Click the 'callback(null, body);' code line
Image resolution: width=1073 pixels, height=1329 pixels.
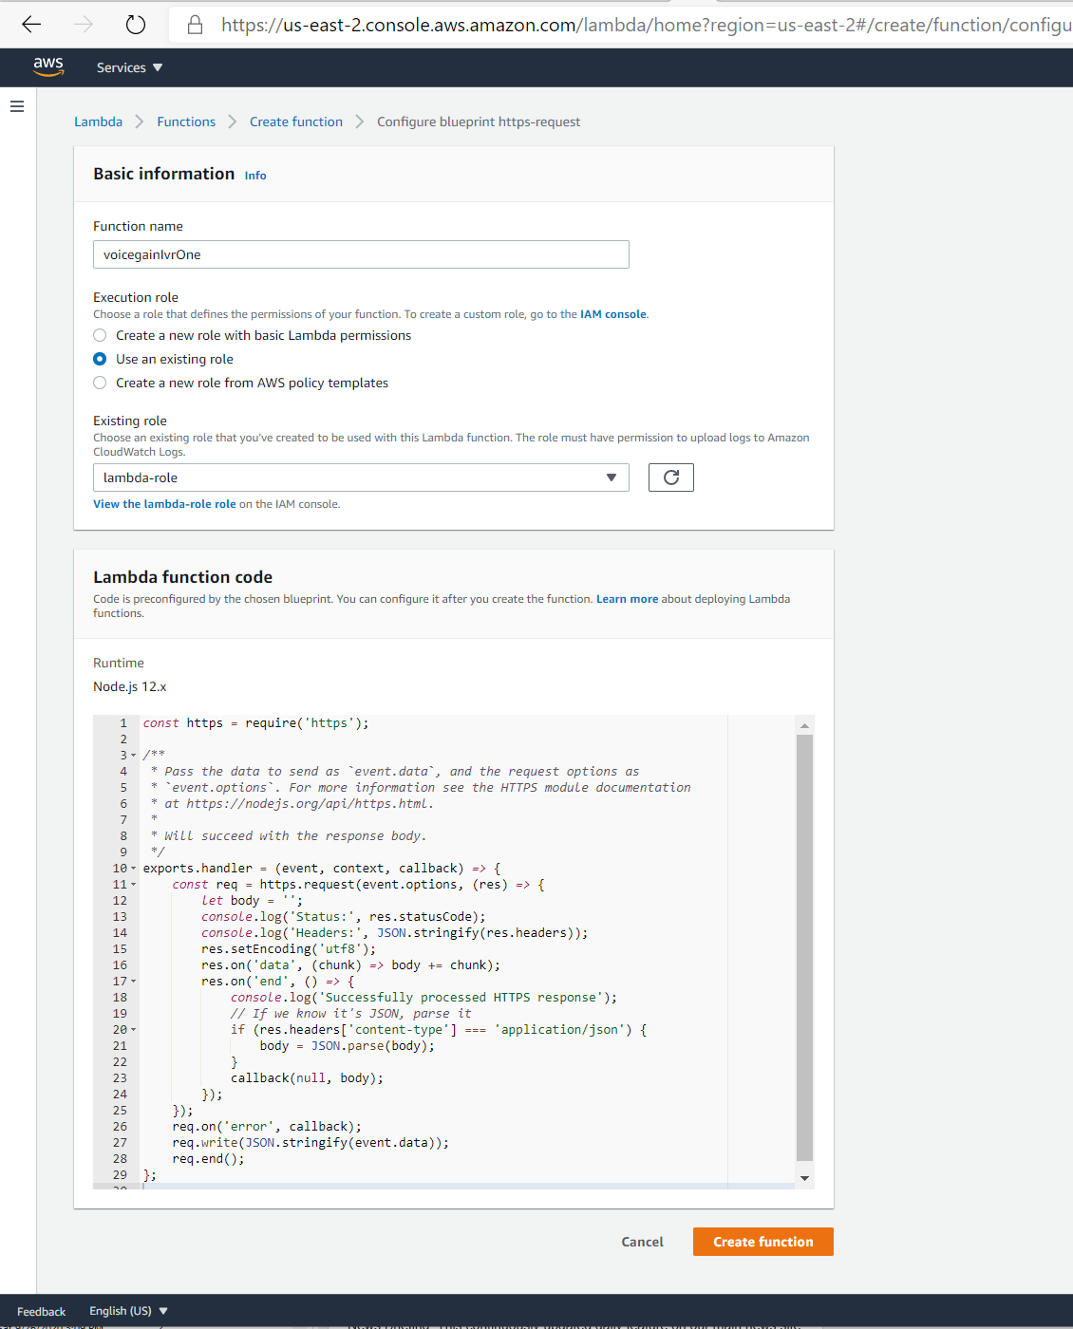tap(307, 1078)
